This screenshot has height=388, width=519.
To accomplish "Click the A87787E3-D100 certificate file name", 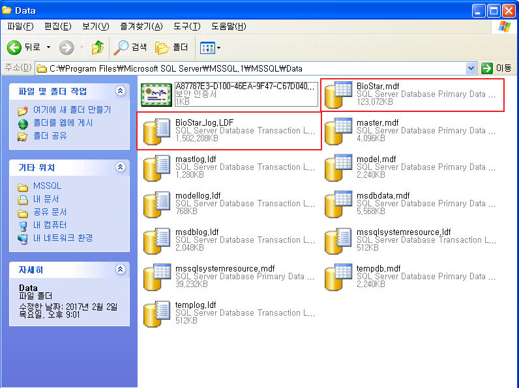I will click(245, 86).
